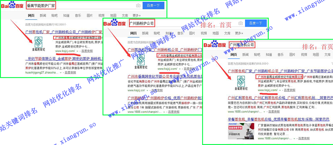Screen dimensions: 333x145
Task: Open 知道 tab in 广州蒸包机公司 search page
Action: [x=269, y=55]
